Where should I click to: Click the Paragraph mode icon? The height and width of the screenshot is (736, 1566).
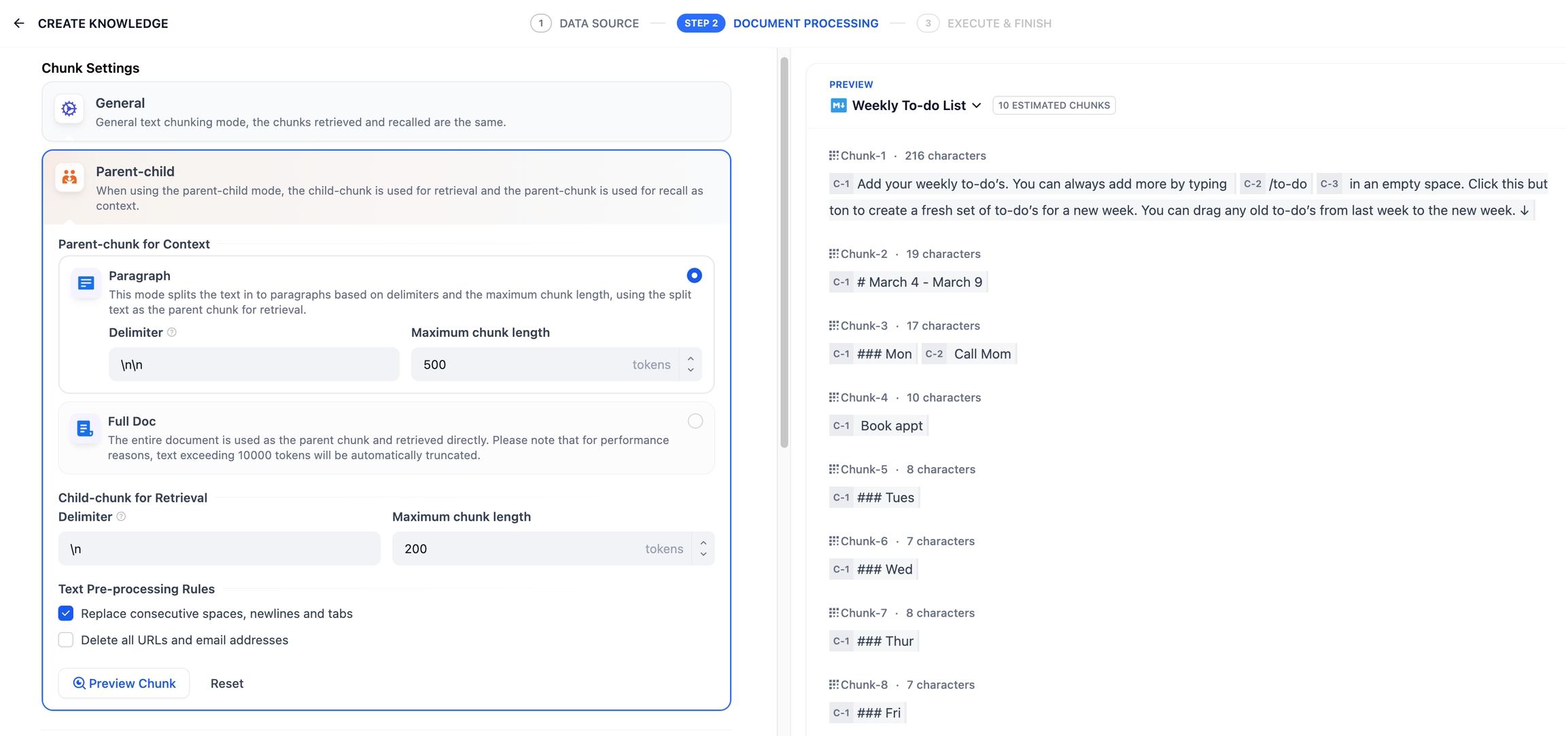86,282
